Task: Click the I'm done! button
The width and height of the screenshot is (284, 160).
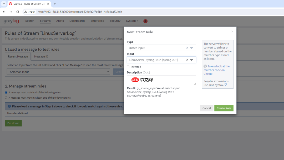Action: (13, 123)
